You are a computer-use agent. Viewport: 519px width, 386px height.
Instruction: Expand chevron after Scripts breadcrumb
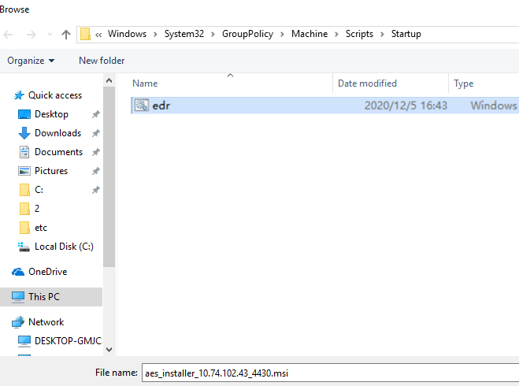[382, 34]
